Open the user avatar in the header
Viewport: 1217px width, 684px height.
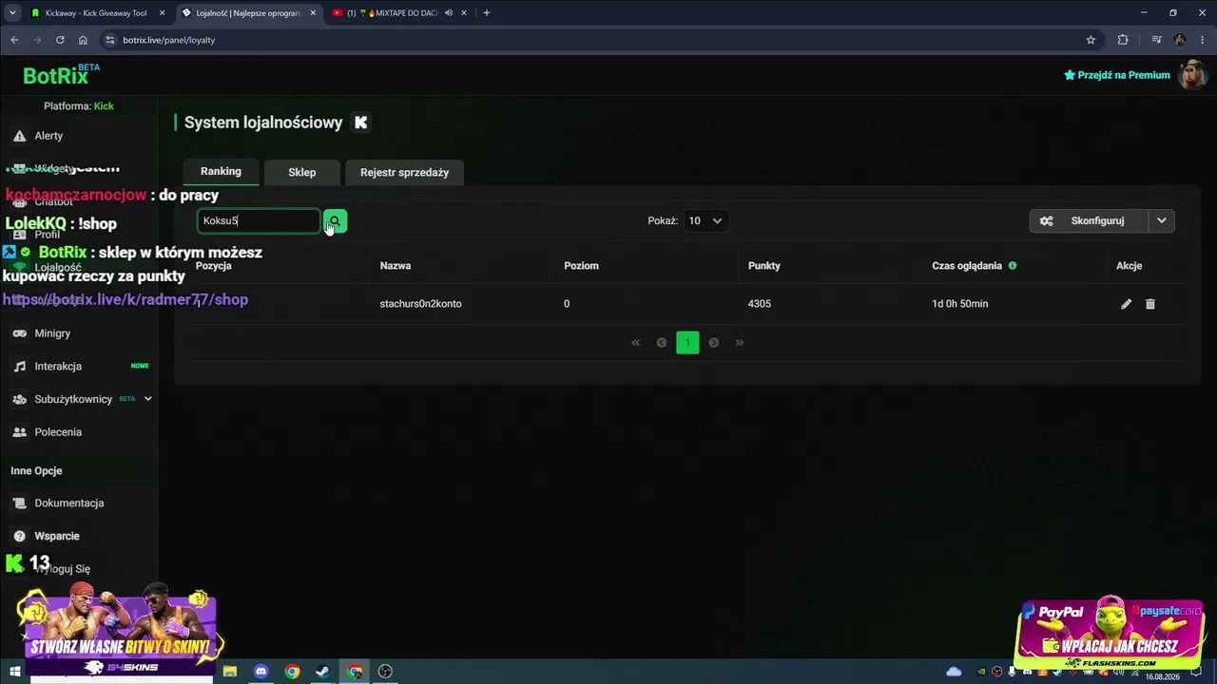point(1192,75)
